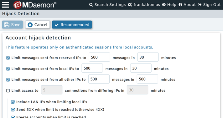
Task: Edit reserved IPs minutes field
Action: [x=148, y=57]
